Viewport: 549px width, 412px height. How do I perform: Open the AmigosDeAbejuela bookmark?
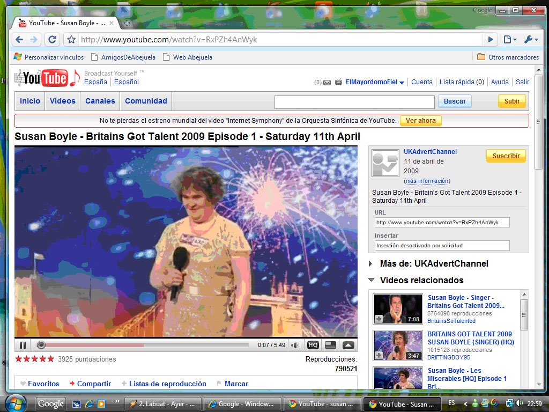coord(123,57)
